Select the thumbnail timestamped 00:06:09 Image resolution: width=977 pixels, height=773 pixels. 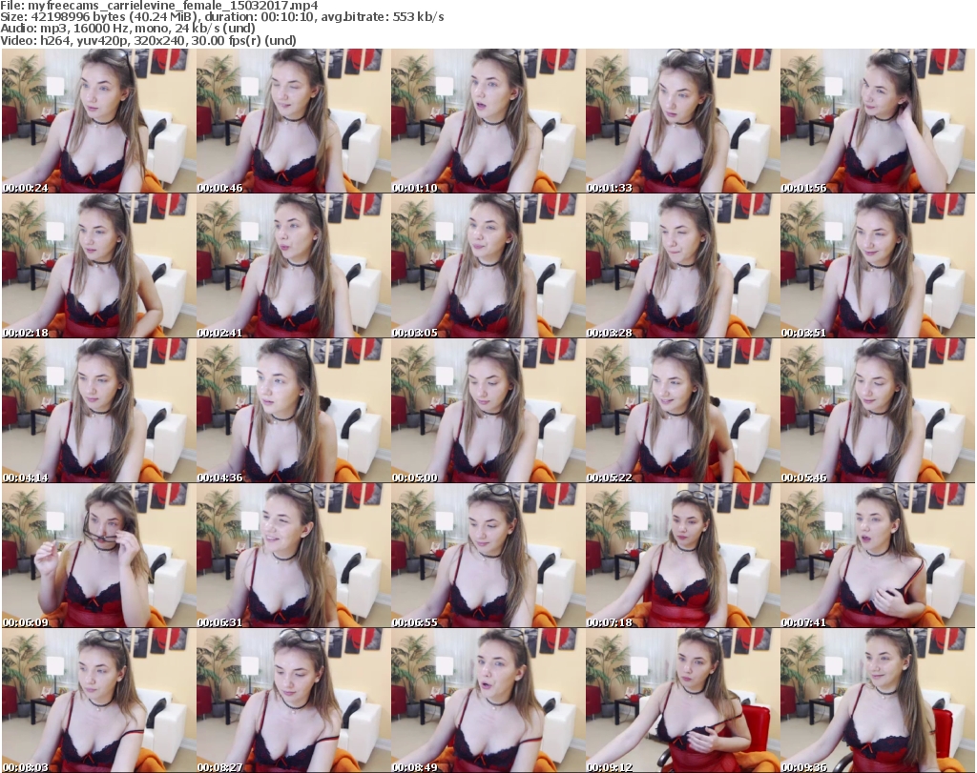click(98, 555)
